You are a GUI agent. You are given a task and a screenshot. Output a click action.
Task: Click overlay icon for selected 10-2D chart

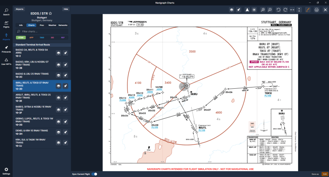tap(58, 86)
